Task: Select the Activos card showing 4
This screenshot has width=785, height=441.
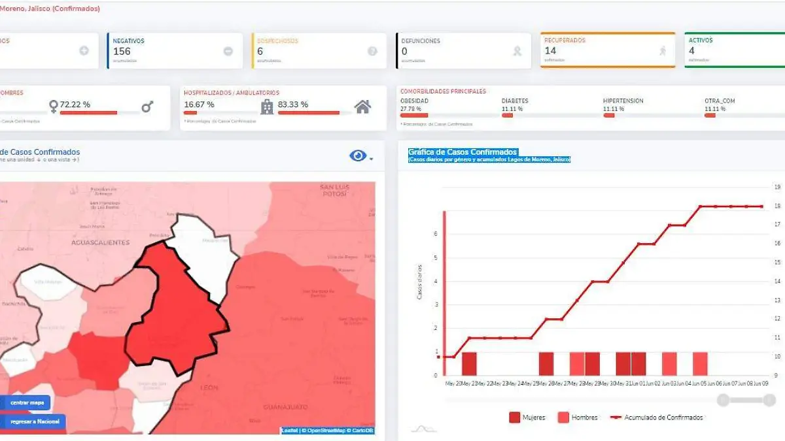Action: pyautogui.click(x=735, y=50)
